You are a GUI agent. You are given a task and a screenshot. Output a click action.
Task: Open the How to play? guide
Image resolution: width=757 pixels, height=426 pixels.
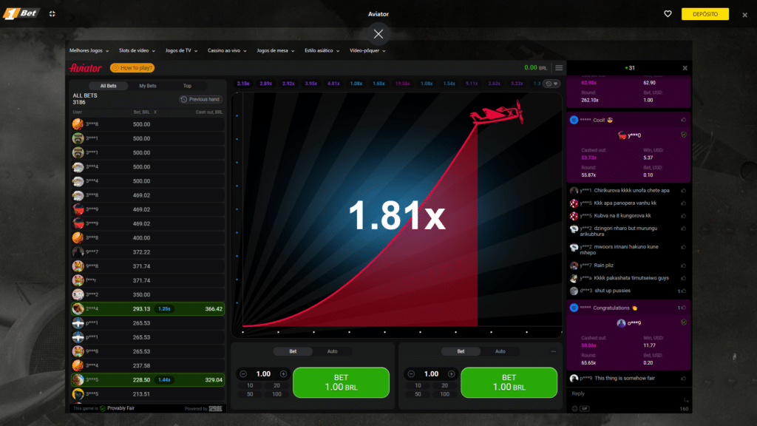pyautogui.click(x=132, y=68)
